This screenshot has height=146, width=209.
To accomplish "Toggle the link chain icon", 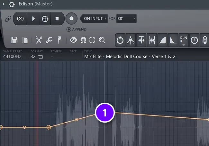I will (8, 19).
